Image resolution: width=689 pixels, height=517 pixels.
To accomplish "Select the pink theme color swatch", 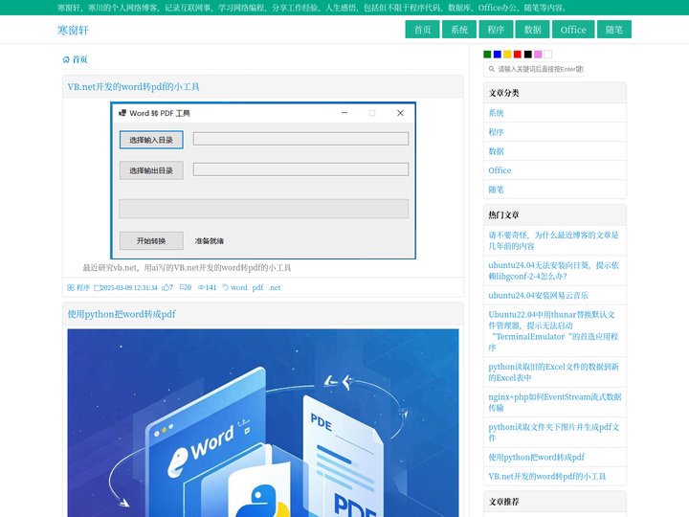I will 538,54.
